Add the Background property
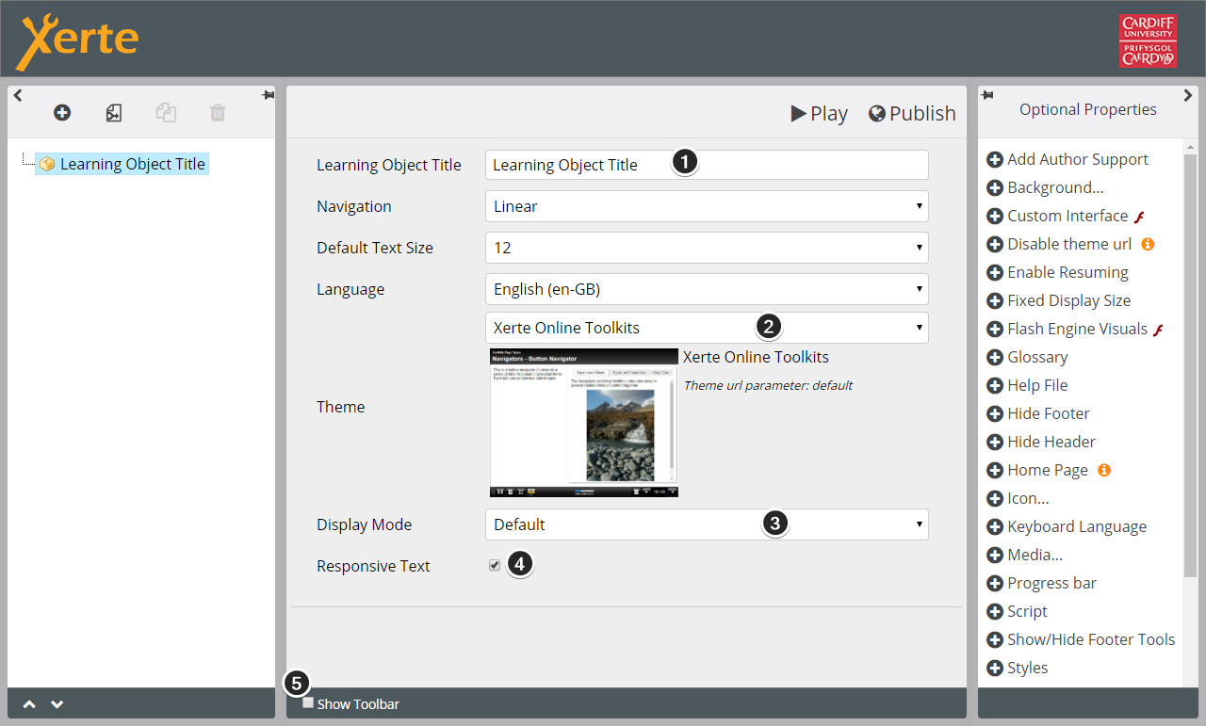Viewport: 1206px width, 726px height. (1045, 187)
